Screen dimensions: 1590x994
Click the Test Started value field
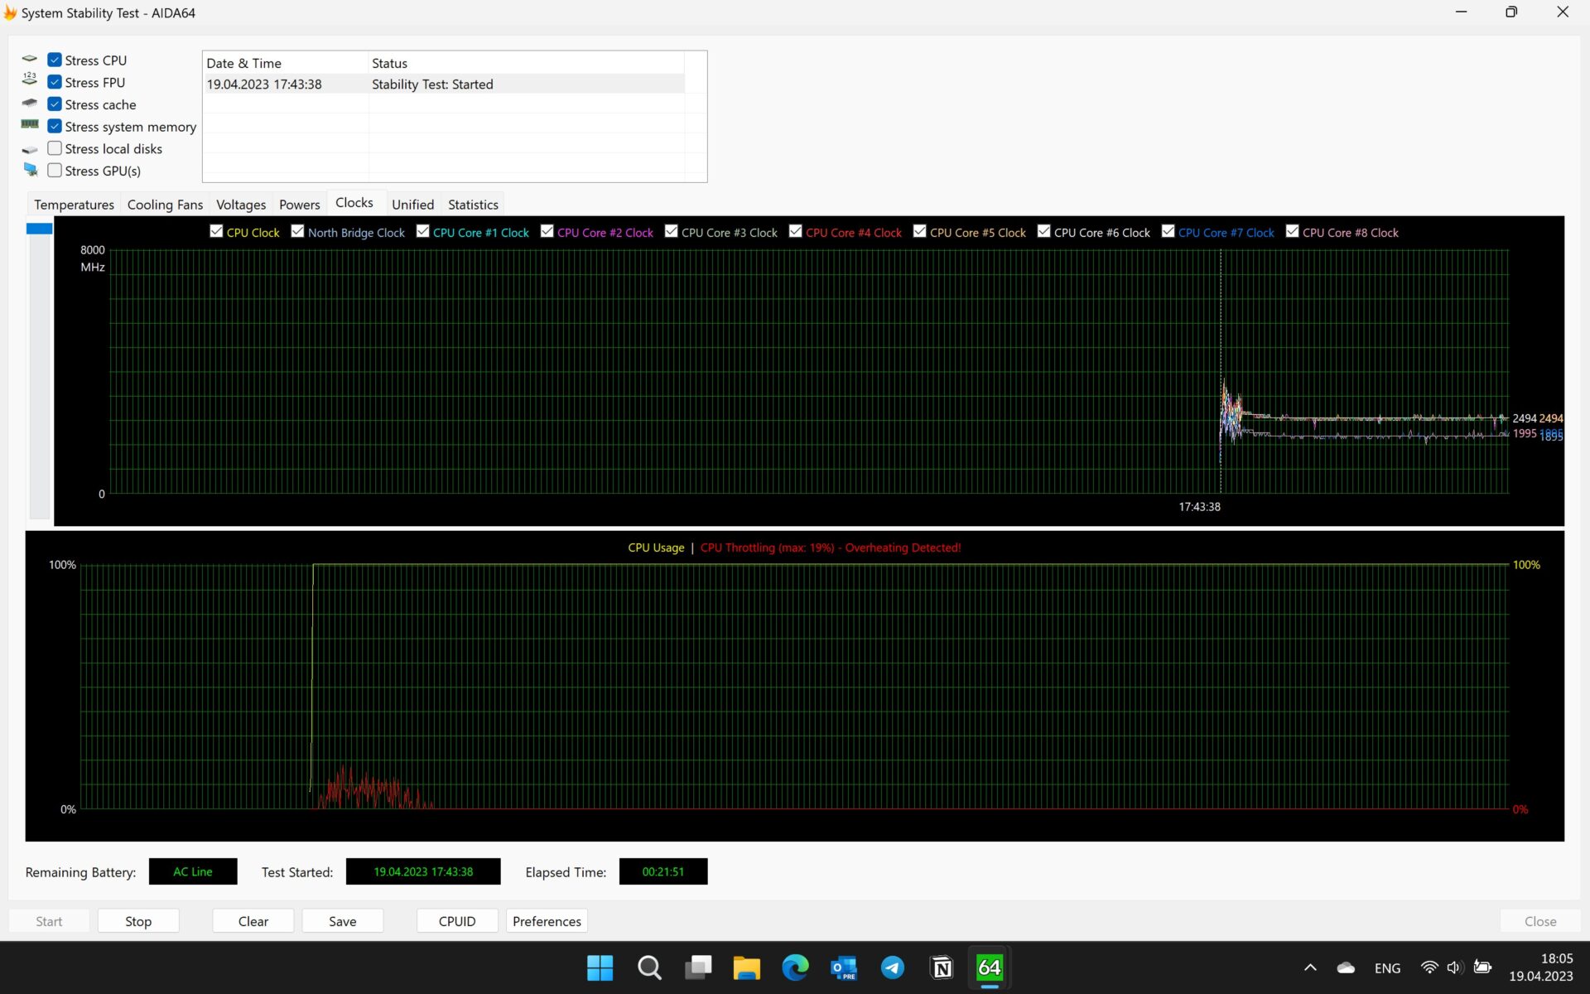423,871
